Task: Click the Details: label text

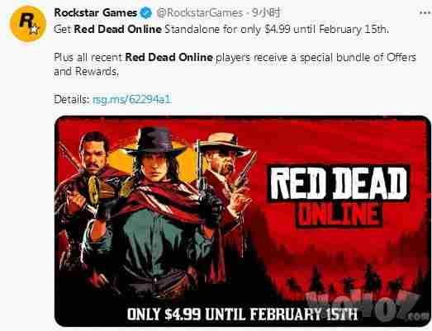Action: [x=72, y=99]
